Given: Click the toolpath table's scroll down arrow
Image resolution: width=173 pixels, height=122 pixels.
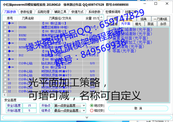Looking at the screenshot, I should (101, 91).
